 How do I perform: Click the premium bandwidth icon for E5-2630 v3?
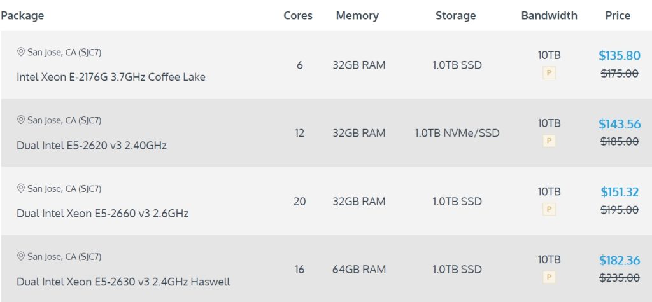coord(549,277)
